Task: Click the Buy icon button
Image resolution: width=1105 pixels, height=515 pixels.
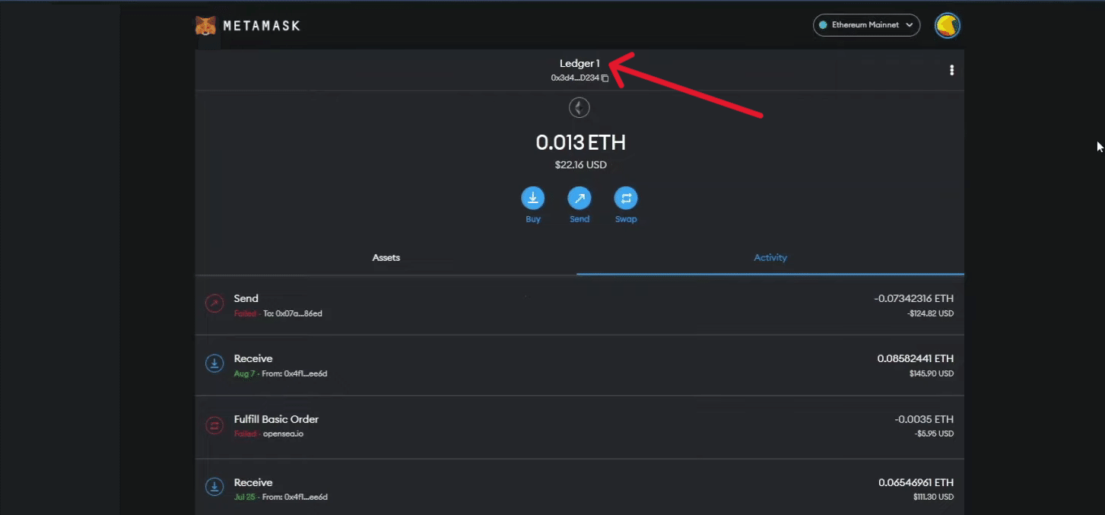Action: (532, 199)
